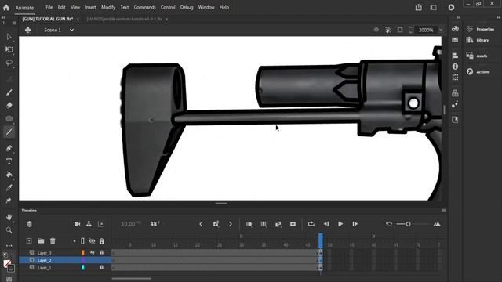Open the Transform panel icon

click(x=455, y=78)
